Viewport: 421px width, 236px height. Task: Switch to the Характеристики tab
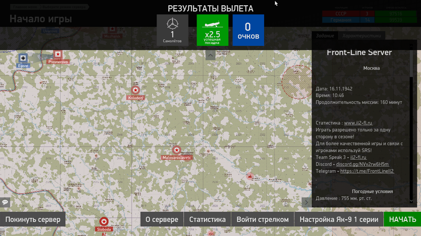click(362, 36)
